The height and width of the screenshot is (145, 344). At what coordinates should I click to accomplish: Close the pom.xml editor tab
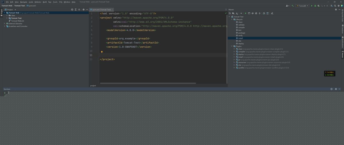pyautogui.click(x=112, y=9)
